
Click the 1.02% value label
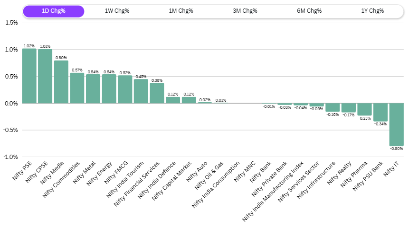tap(29, 46)
